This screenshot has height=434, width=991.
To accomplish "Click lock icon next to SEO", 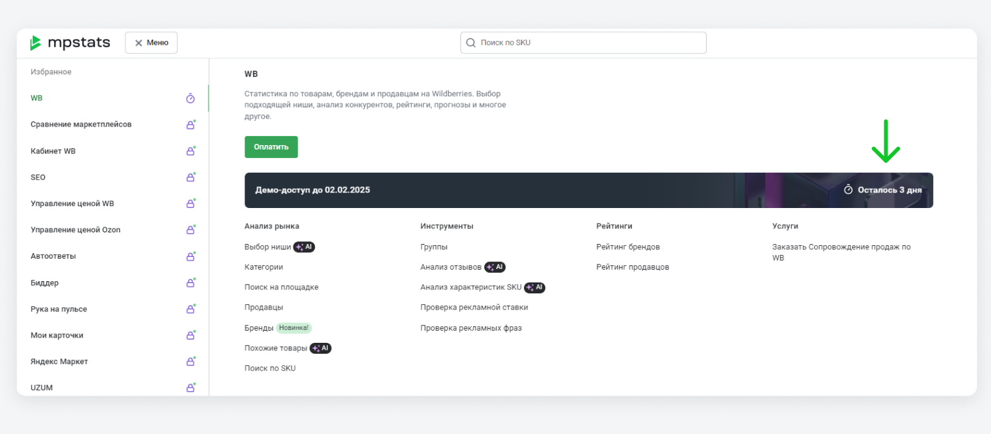I will click(x=190, y=177).
